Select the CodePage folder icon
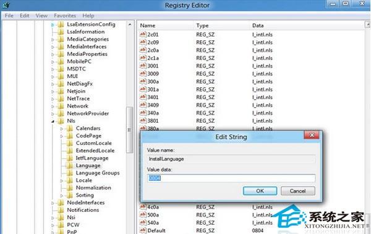This screenshot has width=371, height=234. coord(69,136)
